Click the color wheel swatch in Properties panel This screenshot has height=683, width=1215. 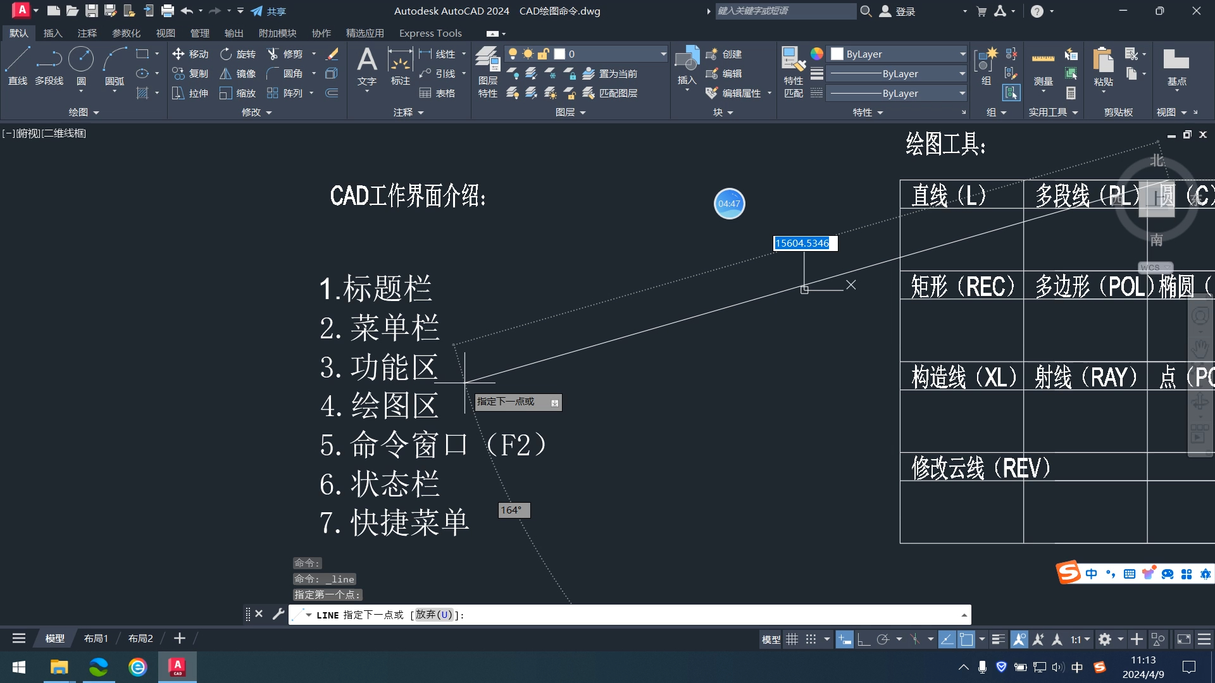point(817,54)
